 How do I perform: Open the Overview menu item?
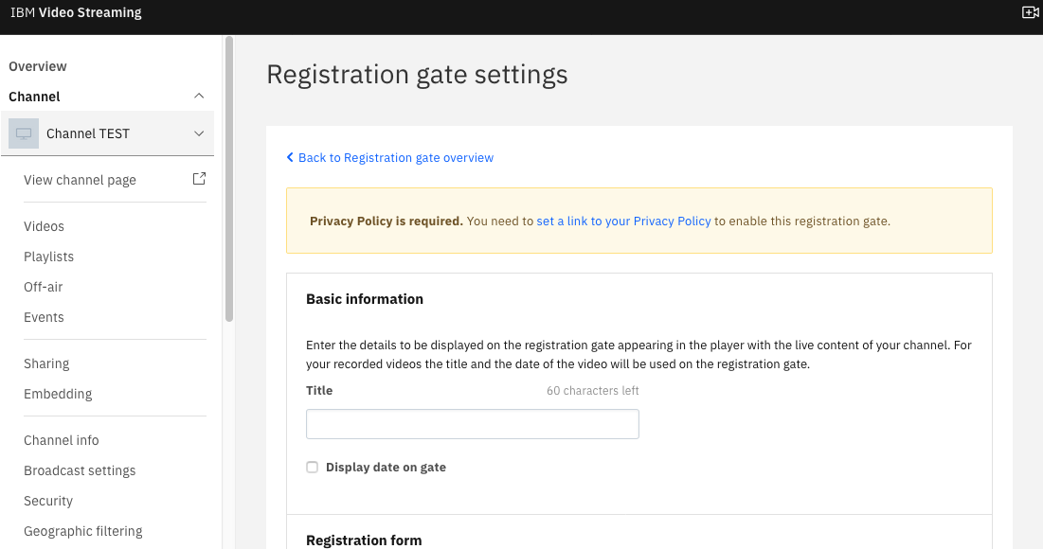38,66
